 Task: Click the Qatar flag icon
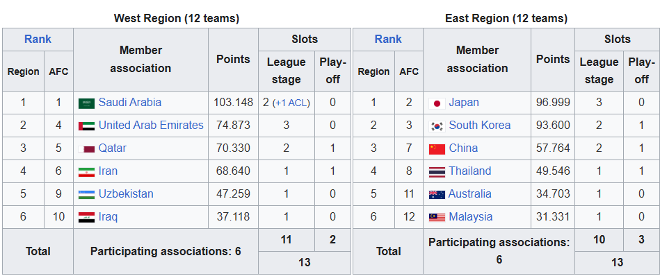point(86,149)
